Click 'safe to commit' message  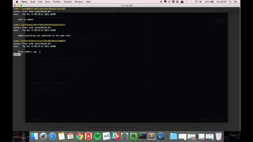click(x=26, y=19)
